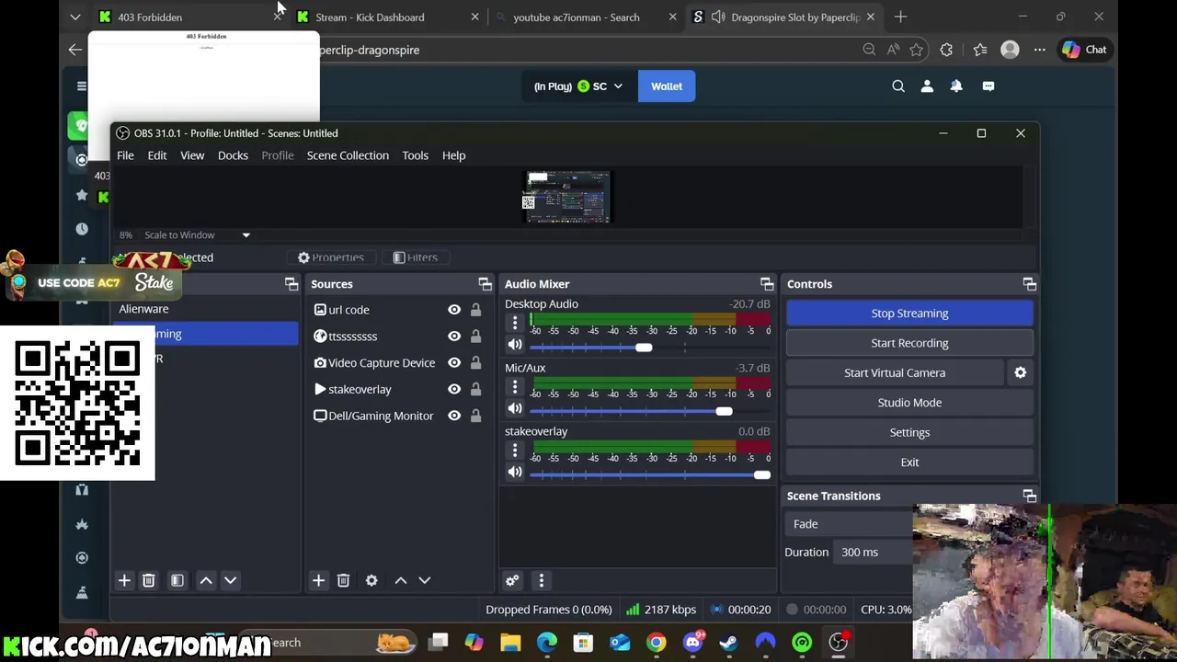1177x662 pixels.
Task: Toggle lock on ttsssssss source
Action: tap(475, 337)
